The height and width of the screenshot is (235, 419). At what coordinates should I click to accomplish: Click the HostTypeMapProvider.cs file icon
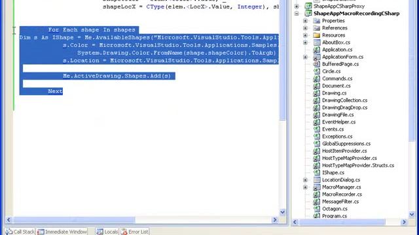[x=317, y=158]
